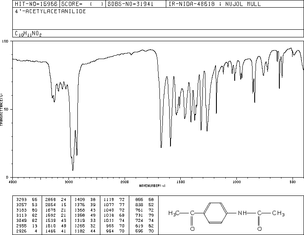304x235 pixels.
Task: Click the NH group in the structure
Action: tap(242, 213)
